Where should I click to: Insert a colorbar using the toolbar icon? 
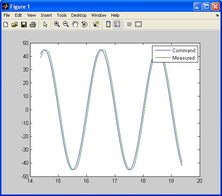[108, 24]
